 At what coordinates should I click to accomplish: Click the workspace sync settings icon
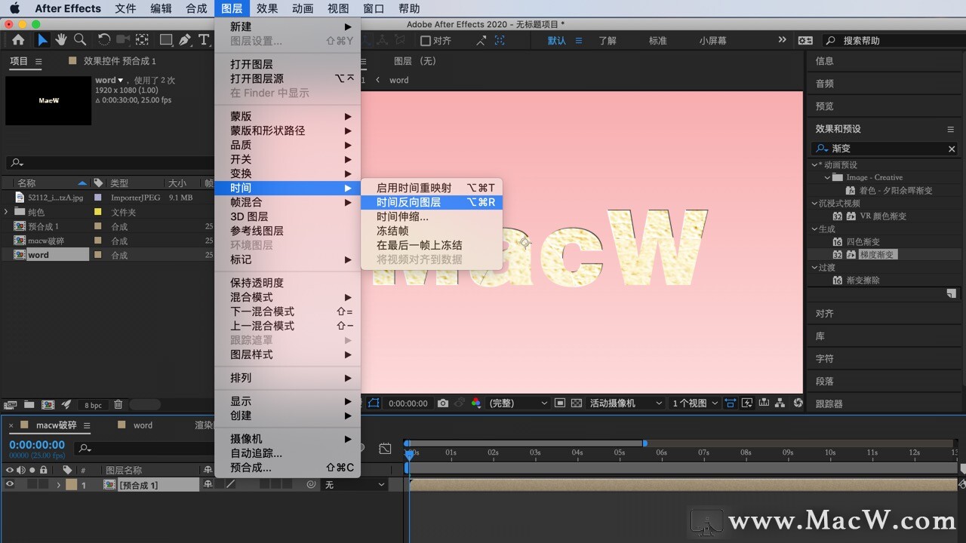pyautogui.click(x=806, y=41)
